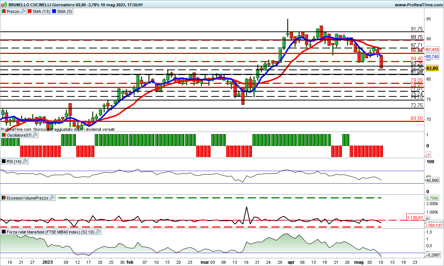Click the black RSI (14) color swatch
The width and height of the screenshot is (444, 266).
pyautogui.click(x=3, y=161)
